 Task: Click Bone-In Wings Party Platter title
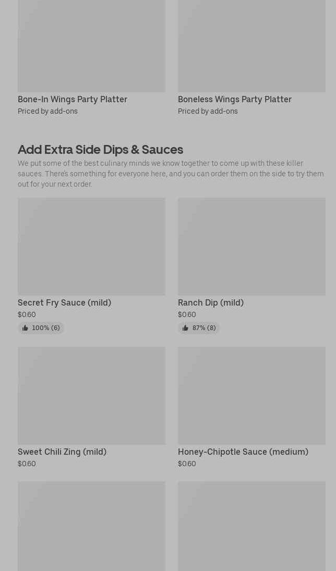(x=73, y=99)
